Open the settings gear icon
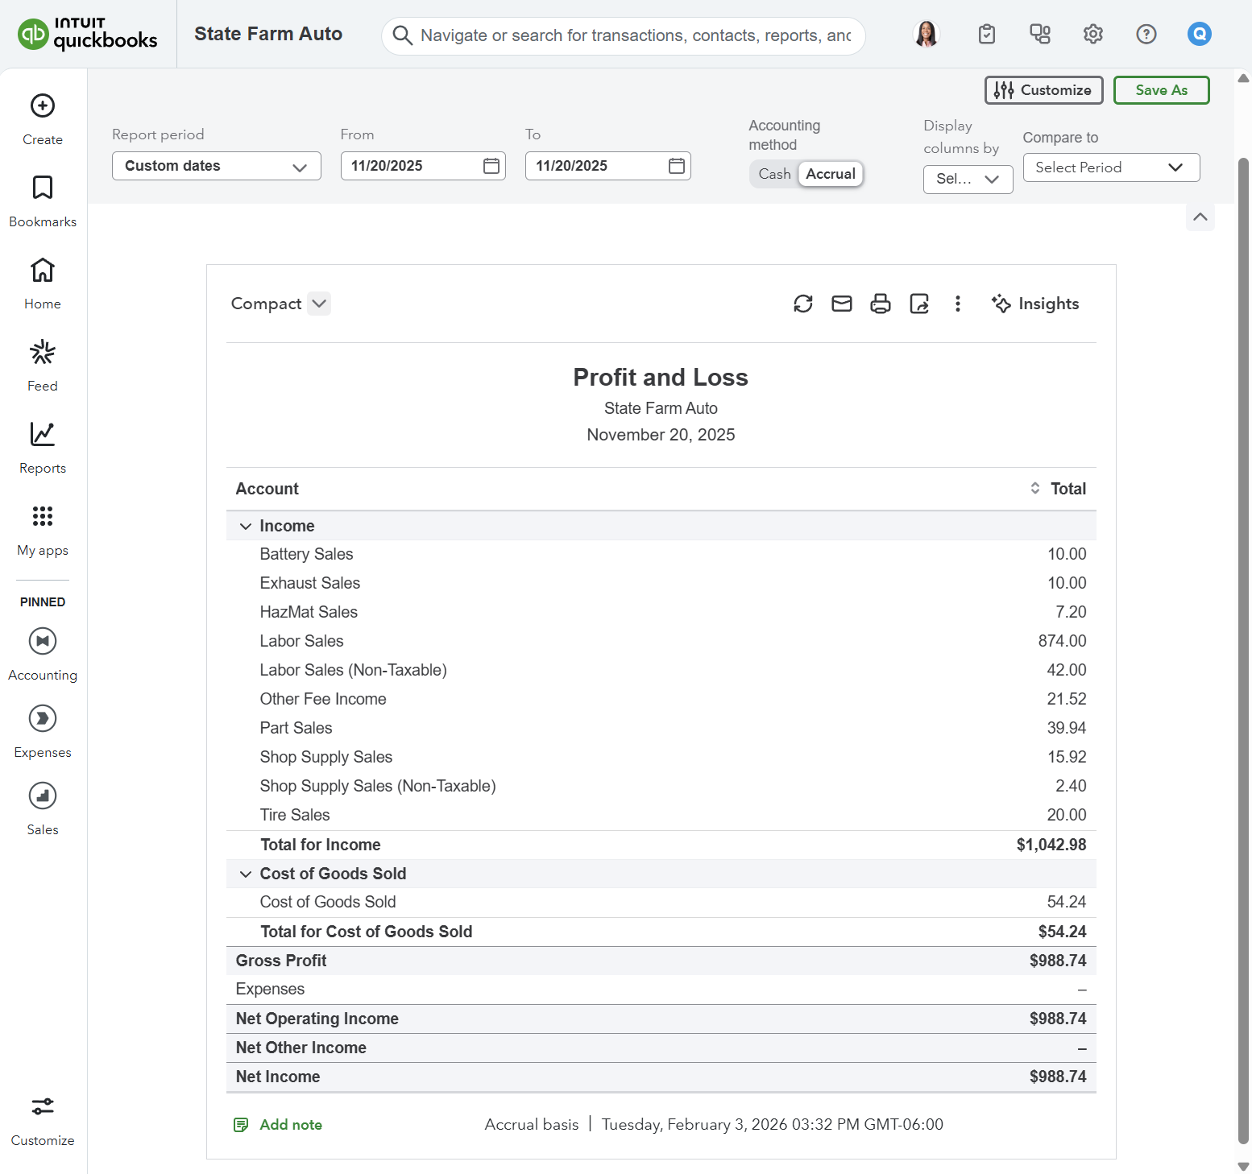The width and height of the screenshot is (1252, 1174). click(1092, 34)
